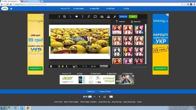Click the Download button
The width and height of the screenshot is (196, 110).
tap(123, 16)
